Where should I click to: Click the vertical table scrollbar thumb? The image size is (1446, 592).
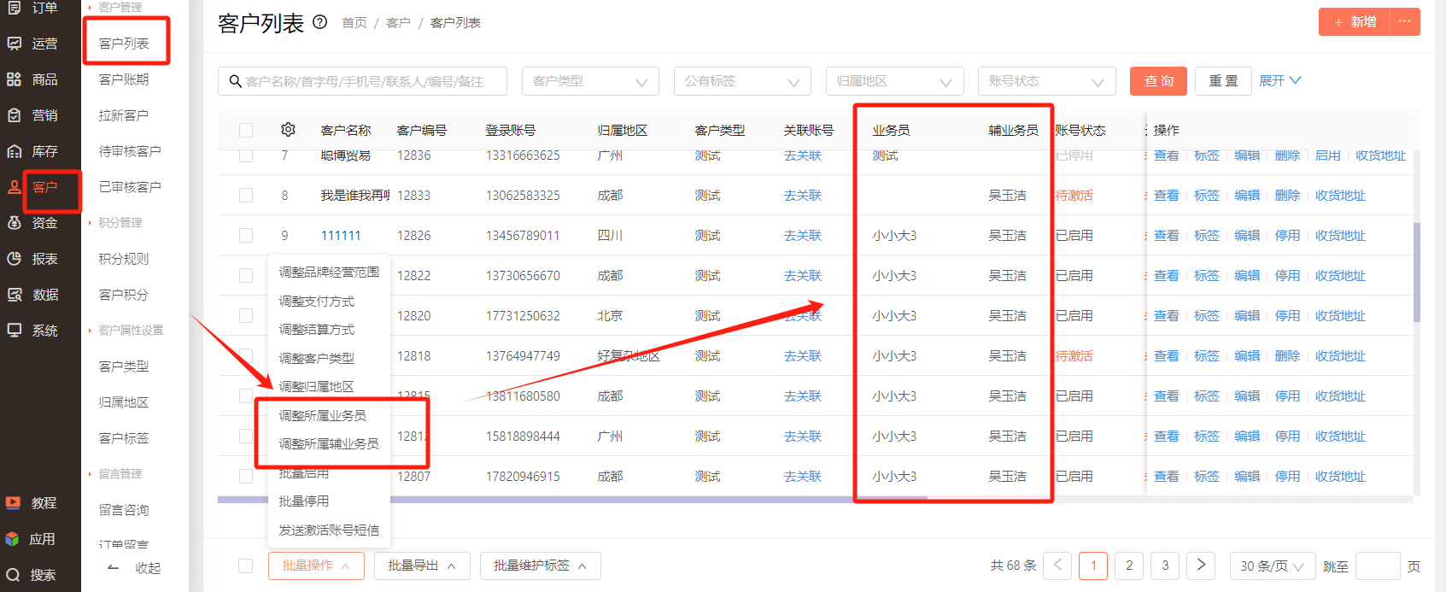(x=1417, y=273)
